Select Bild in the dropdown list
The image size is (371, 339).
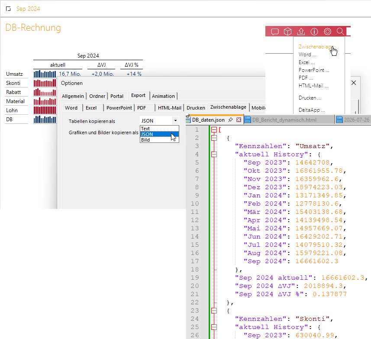click(x=159, y=140)
